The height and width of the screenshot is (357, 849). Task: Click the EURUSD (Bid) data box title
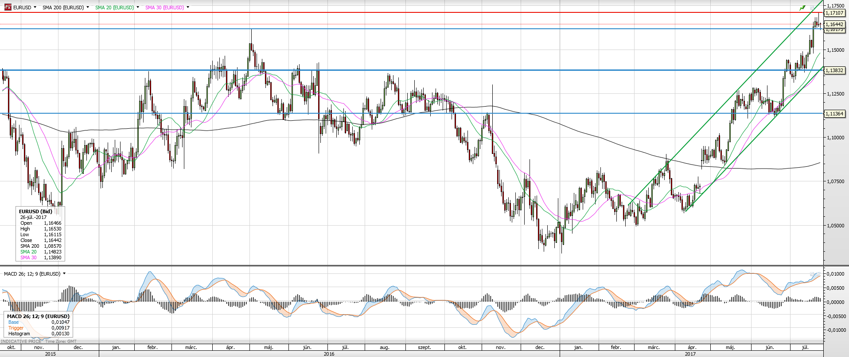35,211
